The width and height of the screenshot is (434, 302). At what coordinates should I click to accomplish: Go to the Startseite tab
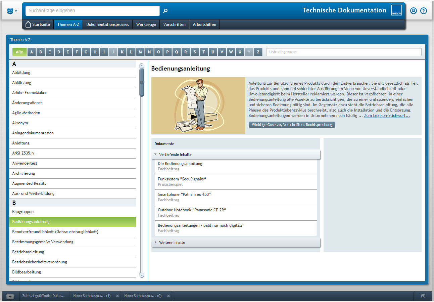pos(38,25)
